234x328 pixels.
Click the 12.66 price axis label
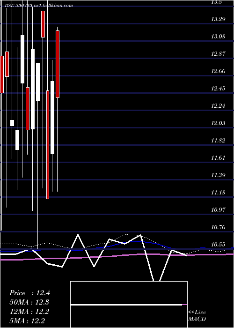(x=218, y=71)
